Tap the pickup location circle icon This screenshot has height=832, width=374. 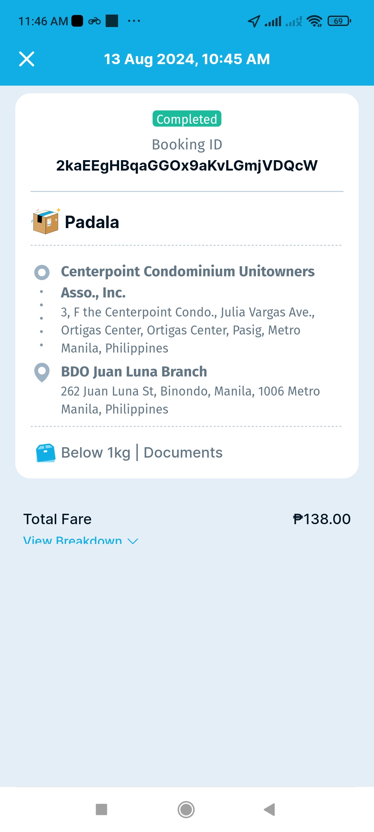[x=42, y=272]
